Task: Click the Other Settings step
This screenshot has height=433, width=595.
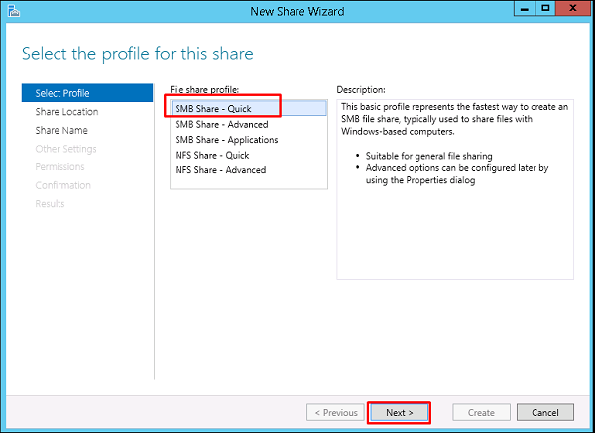Action: pos(65,149)
